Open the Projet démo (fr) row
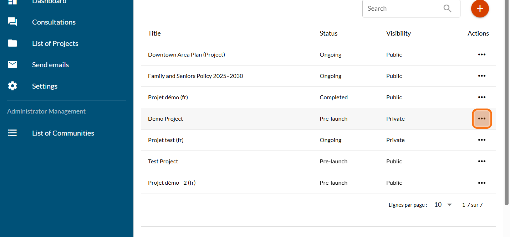Viewport: 510px width, 237px height. [x=168, y=97]
